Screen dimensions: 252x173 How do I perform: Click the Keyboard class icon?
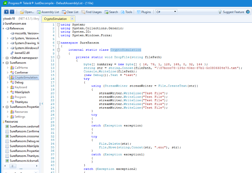[12, 87]
